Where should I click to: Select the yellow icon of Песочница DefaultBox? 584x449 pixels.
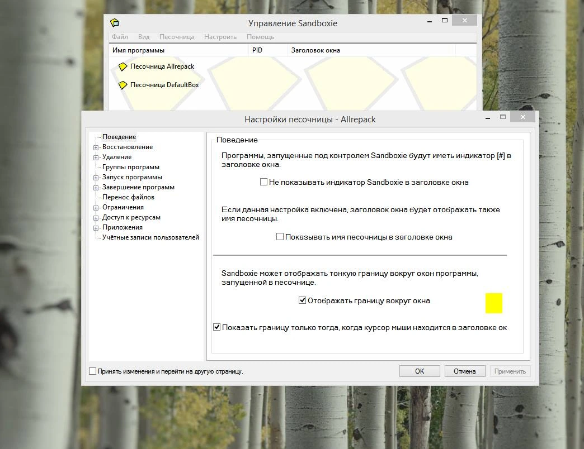[x=123, y=85]
